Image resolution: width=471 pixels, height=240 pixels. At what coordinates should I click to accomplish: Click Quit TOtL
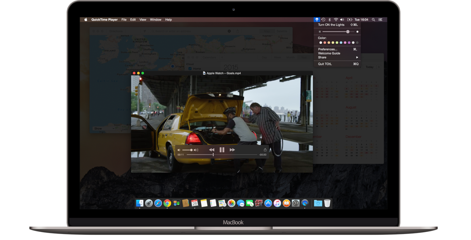point(325,64)
